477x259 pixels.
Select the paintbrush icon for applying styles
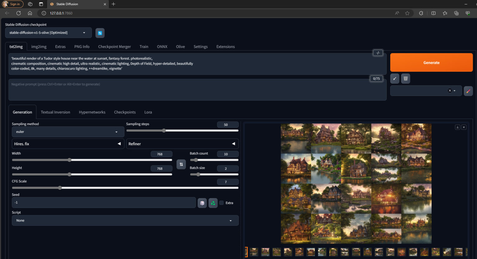468,91
